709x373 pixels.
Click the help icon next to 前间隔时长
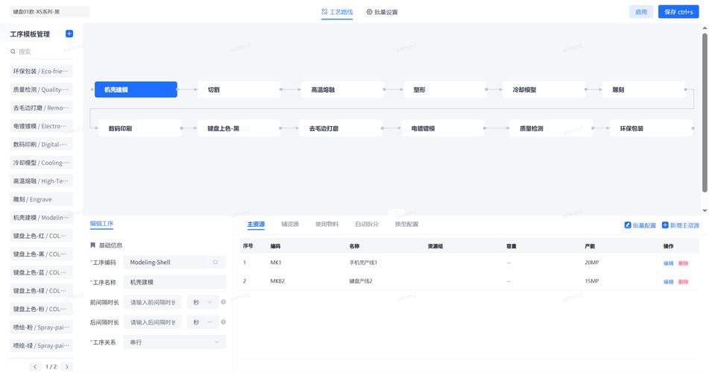(x=224, y=302)
